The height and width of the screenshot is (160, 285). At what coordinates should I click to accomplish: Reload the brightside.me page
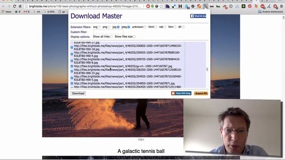(x=14, y=6)
